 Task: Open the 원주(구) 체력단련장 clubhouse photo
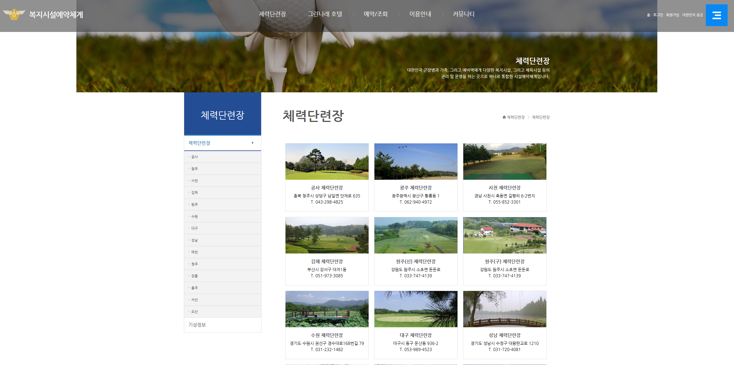click(505, 235)
